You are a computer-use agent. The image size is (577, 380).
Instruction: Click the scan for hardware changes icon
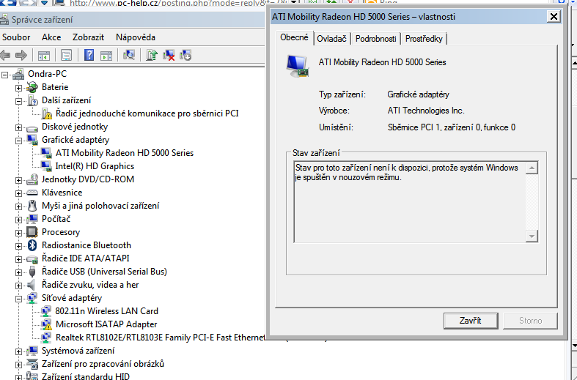(x=130, y=55)
